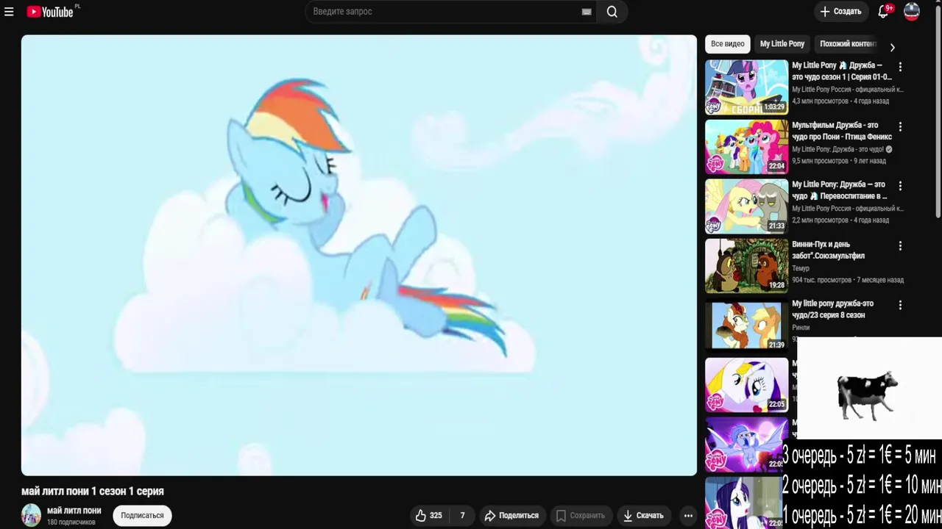Open the 'май литл пони' channel avatar
The width and height of the screenshot is (942, 529).
(x=31, y=516)
